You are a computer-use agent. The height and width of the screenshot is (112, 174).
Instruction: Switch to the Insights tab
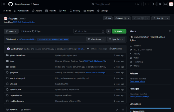pos(89,11)
